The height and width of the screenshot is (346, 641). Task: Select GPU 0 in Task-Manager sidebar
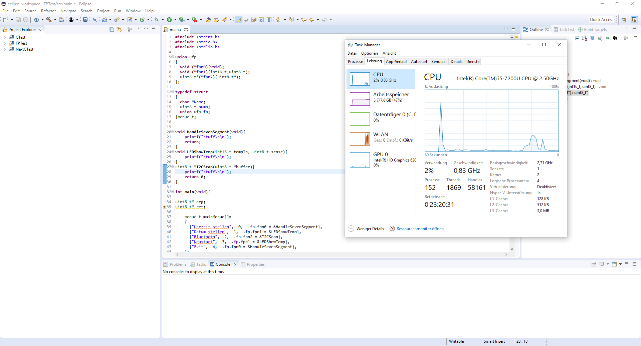click(x=381, y=160)
